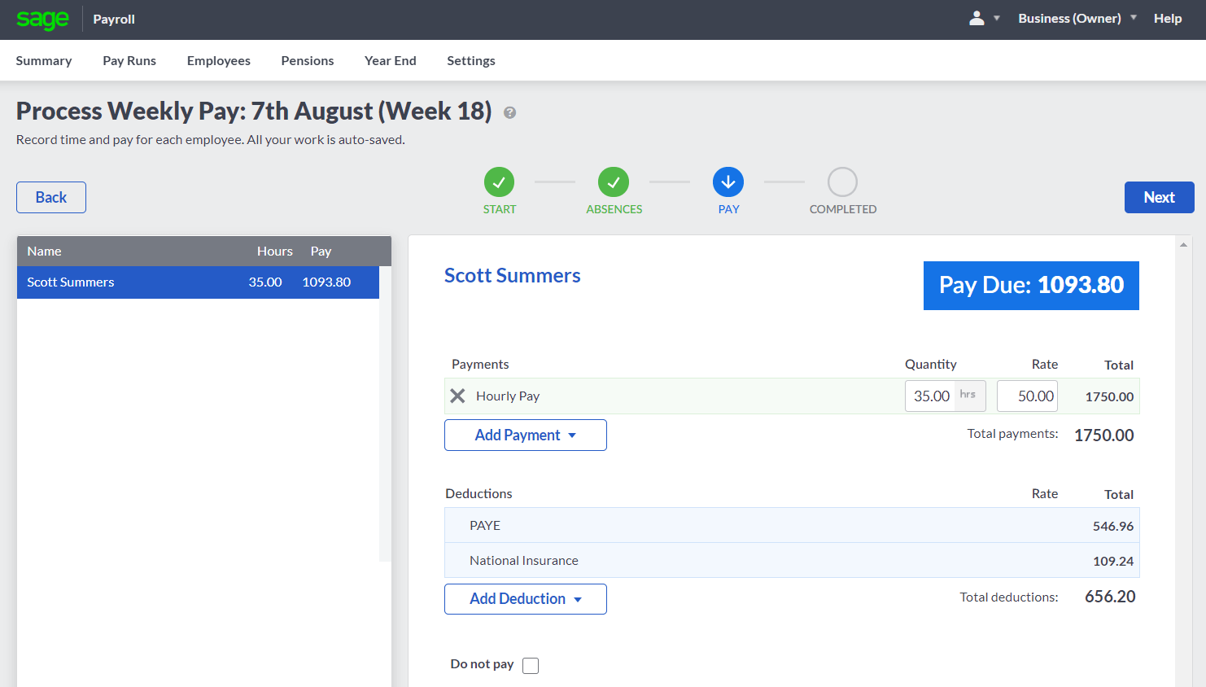Open the Pensions tab
Screen dimensions: 1206x687
307,60
